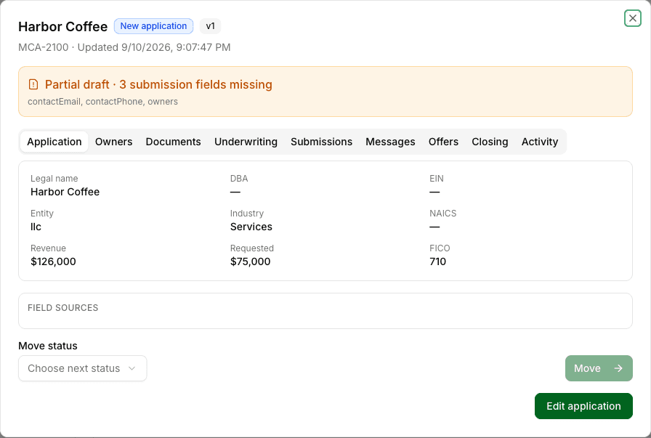Select the Revenue value $126,000
651x438 pixels.
click(x=53, y=261)
